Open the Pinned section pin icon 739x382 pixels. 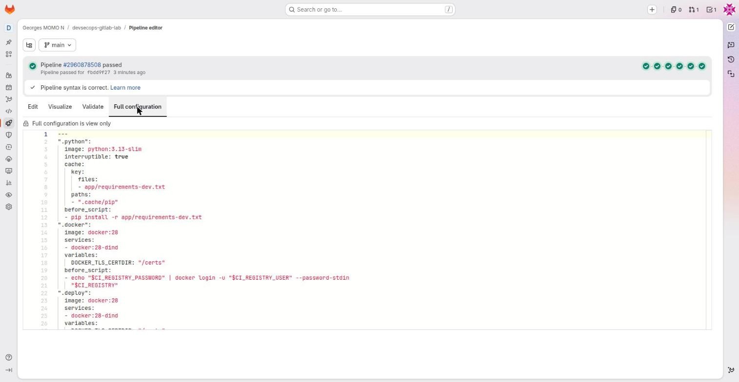[8, 42]
